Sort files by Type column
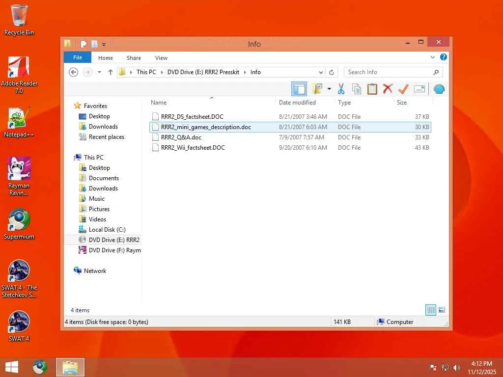This screenshot has height=377, width=503. point(344,103)
